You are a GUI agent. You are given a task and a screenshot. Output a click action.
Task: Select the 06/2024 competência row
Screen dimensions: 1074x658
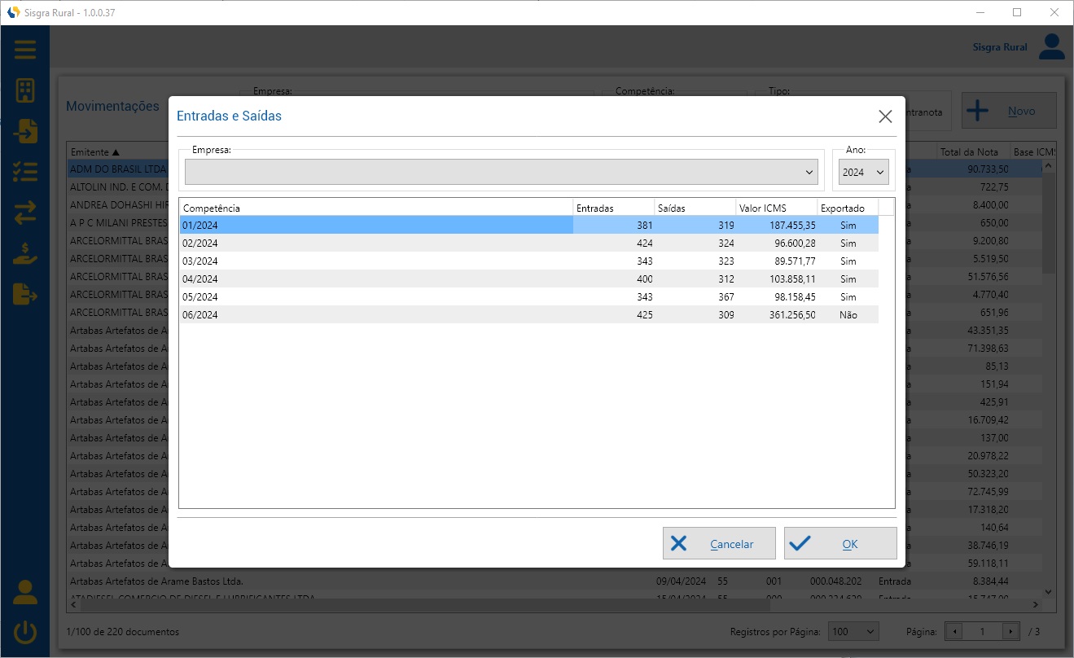(375, 315)
